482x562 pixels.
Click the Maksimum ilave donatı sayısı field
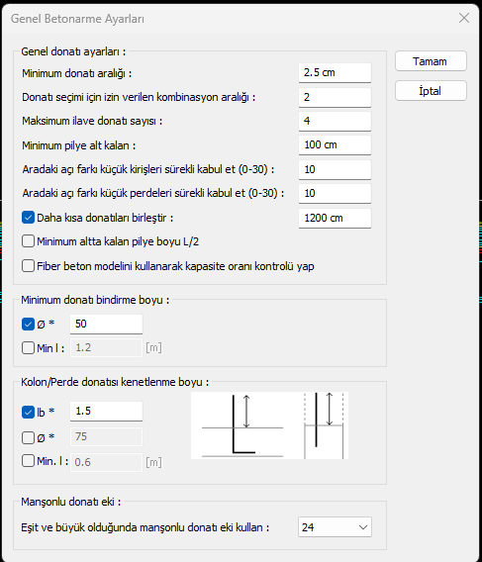(x=335, y=121)
